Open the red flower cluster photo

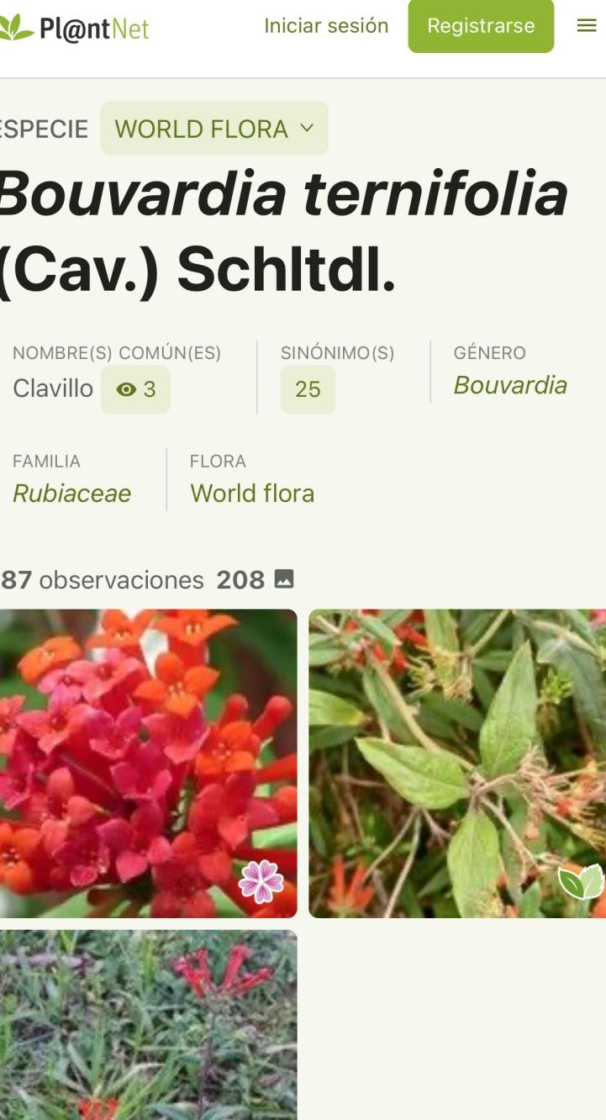point(148,763)
